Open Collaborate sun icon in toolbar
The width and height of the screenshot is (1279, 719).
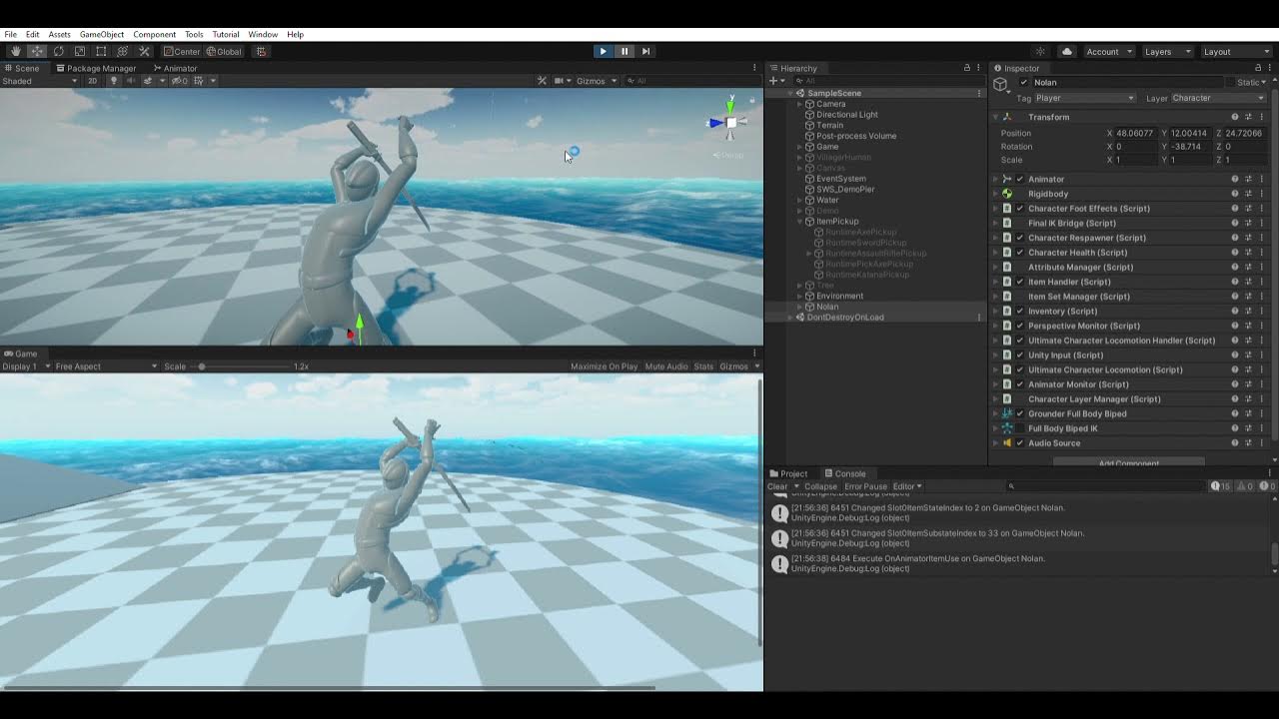[x=1040, y=51]
